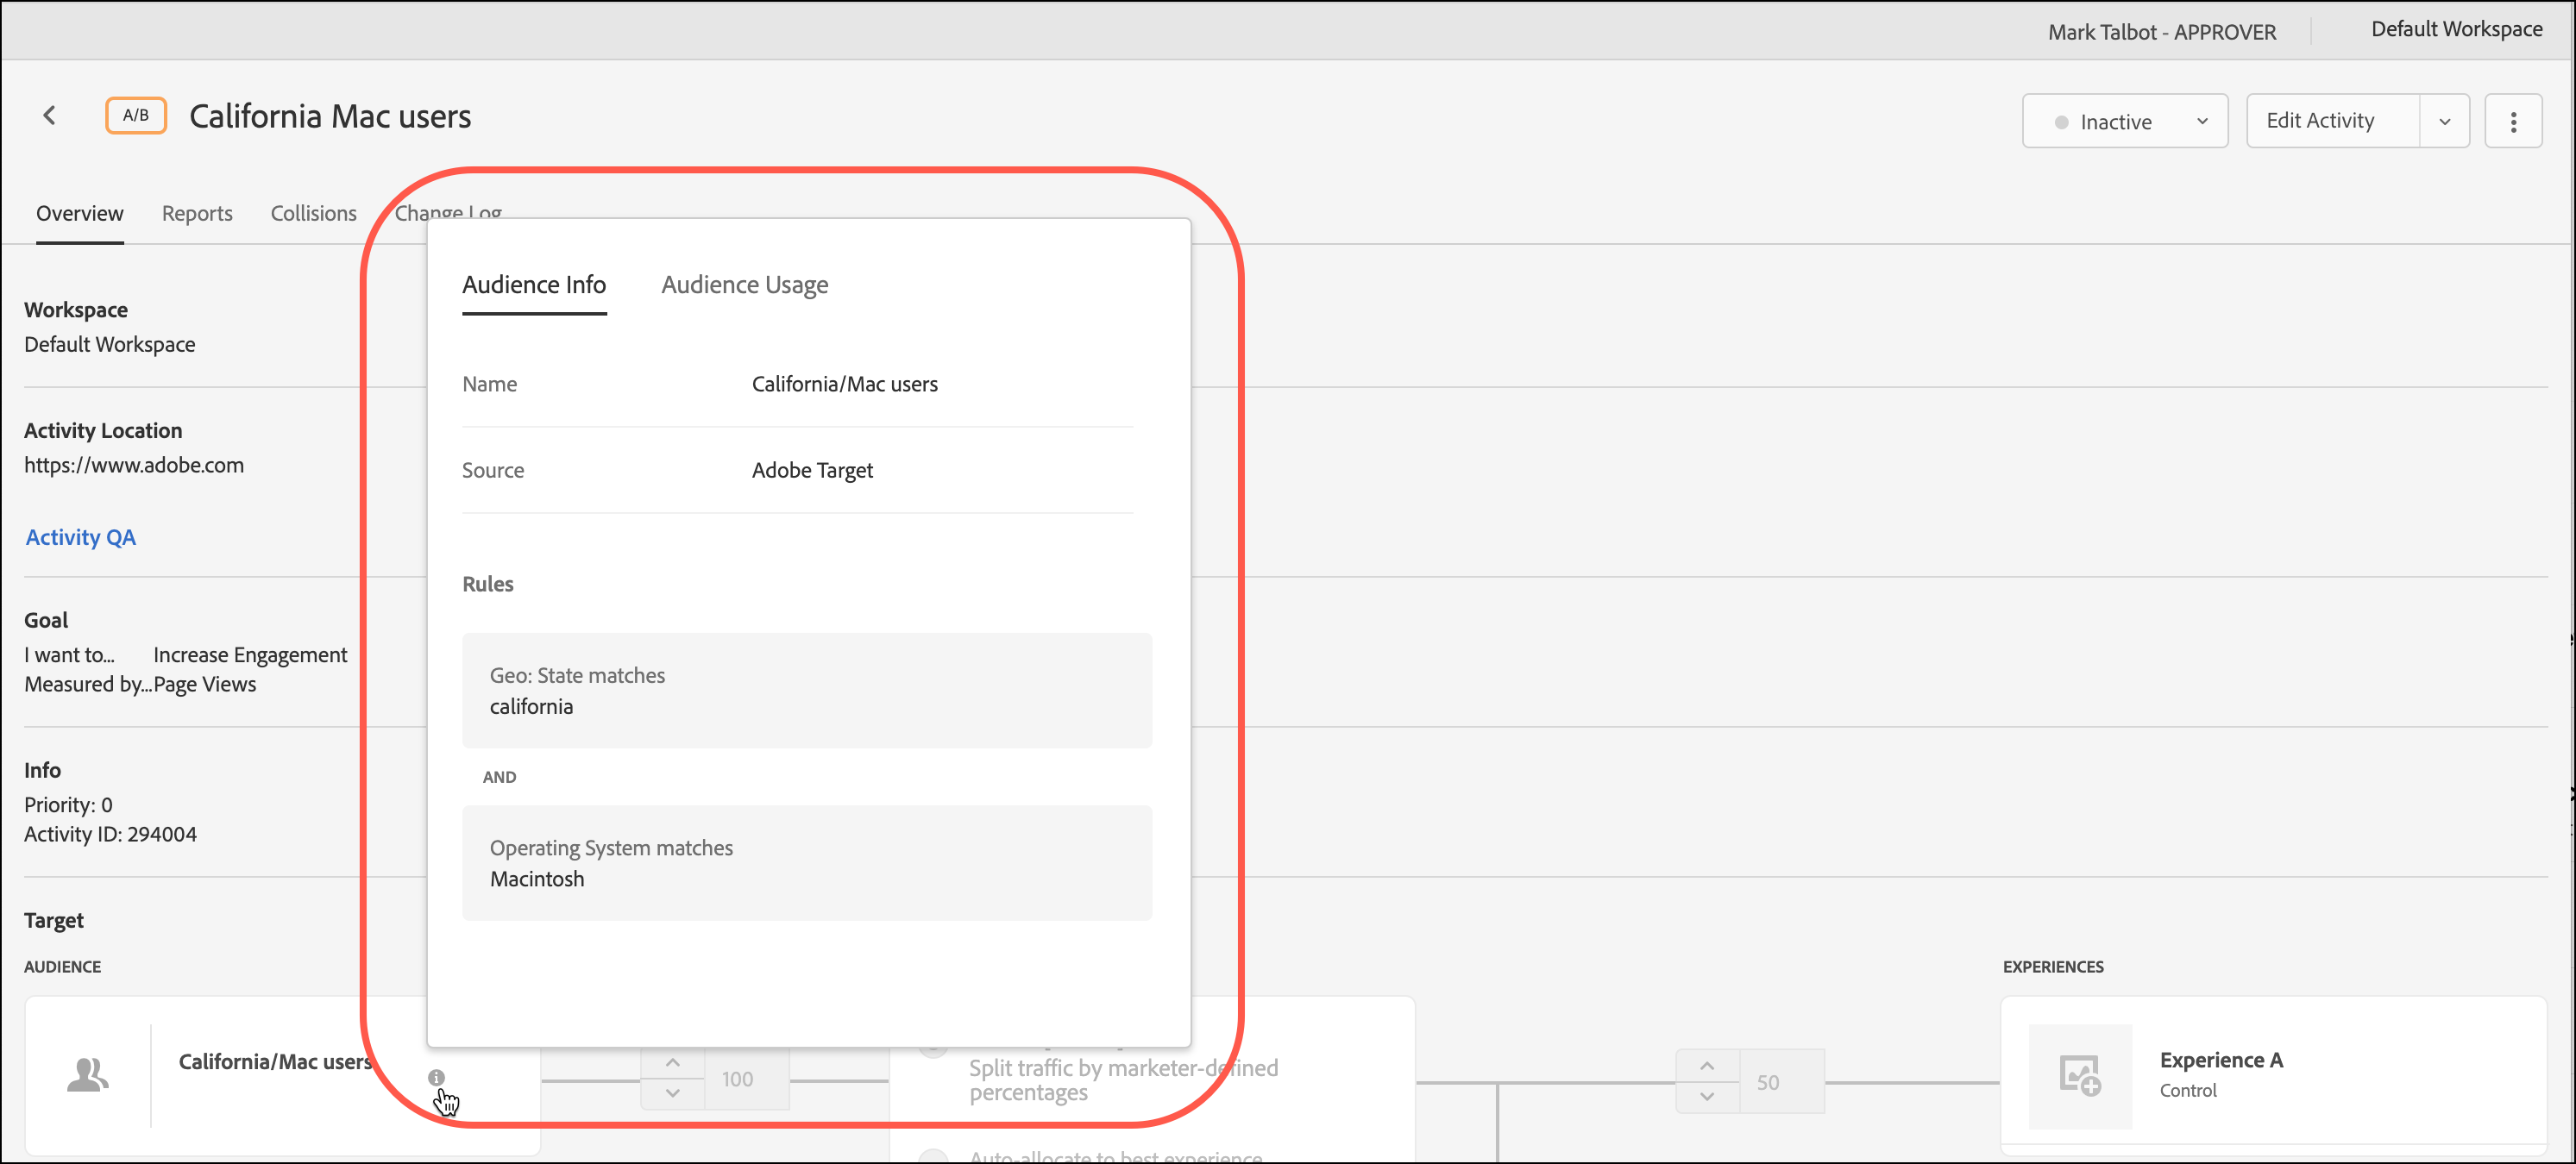The image size is (2576, 1164).
Task: Decrease the 50 percent allocation stepper
Action: click(x=1707, y=1096)
